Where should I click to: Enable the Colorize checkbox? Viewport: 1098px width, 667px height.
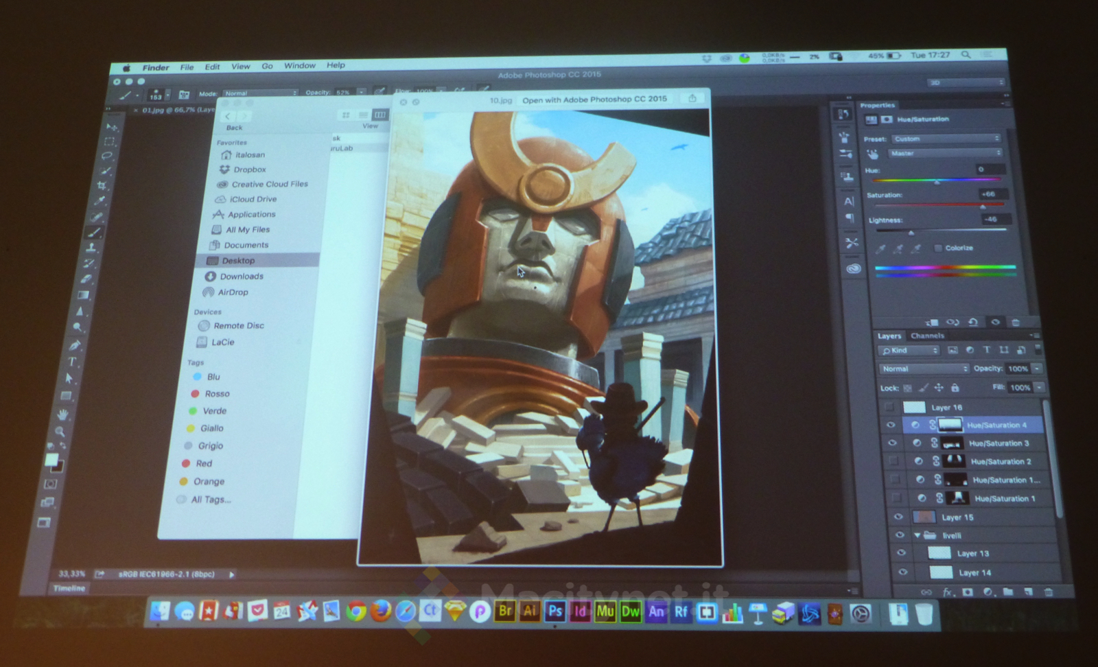pos(938,248)
